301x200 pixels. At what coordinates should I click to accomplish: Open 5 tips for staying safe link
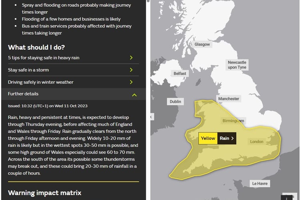pos(44,58)
